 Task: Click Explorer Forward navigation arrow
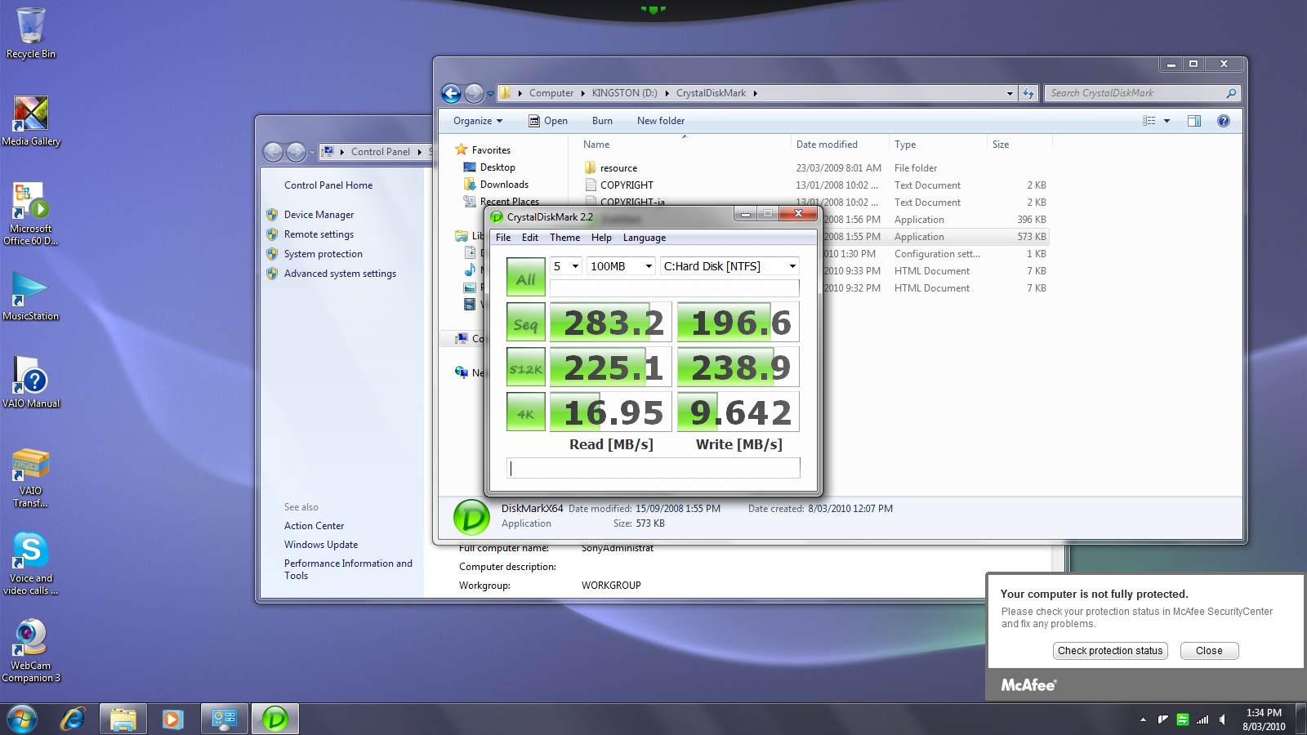[x=474, y=93]
